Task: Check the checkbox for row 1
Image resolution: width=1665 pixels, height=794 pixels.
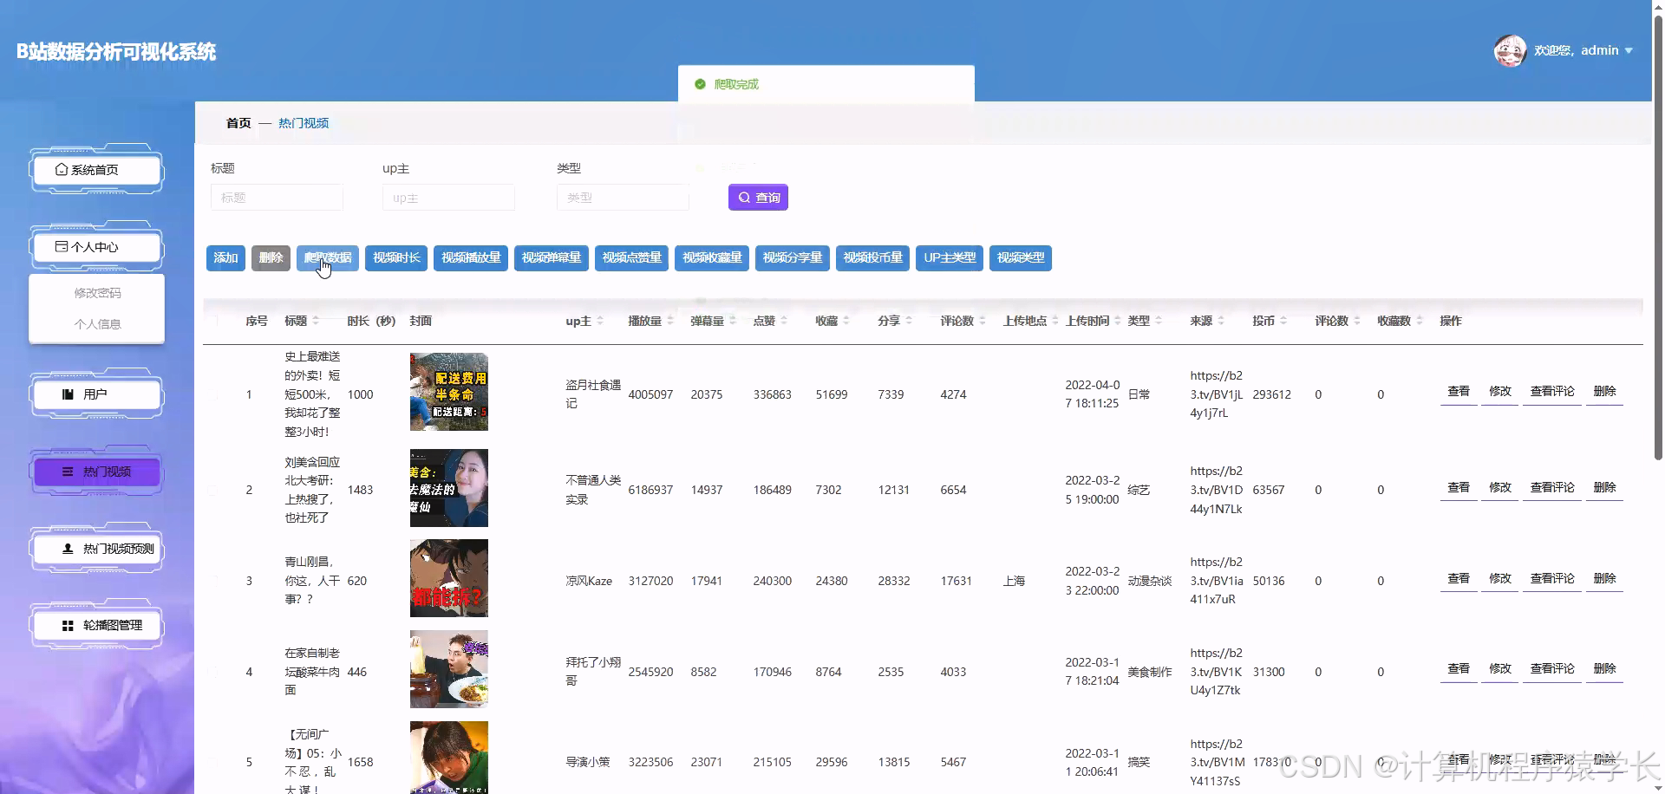Action: [x=213, y=394]
